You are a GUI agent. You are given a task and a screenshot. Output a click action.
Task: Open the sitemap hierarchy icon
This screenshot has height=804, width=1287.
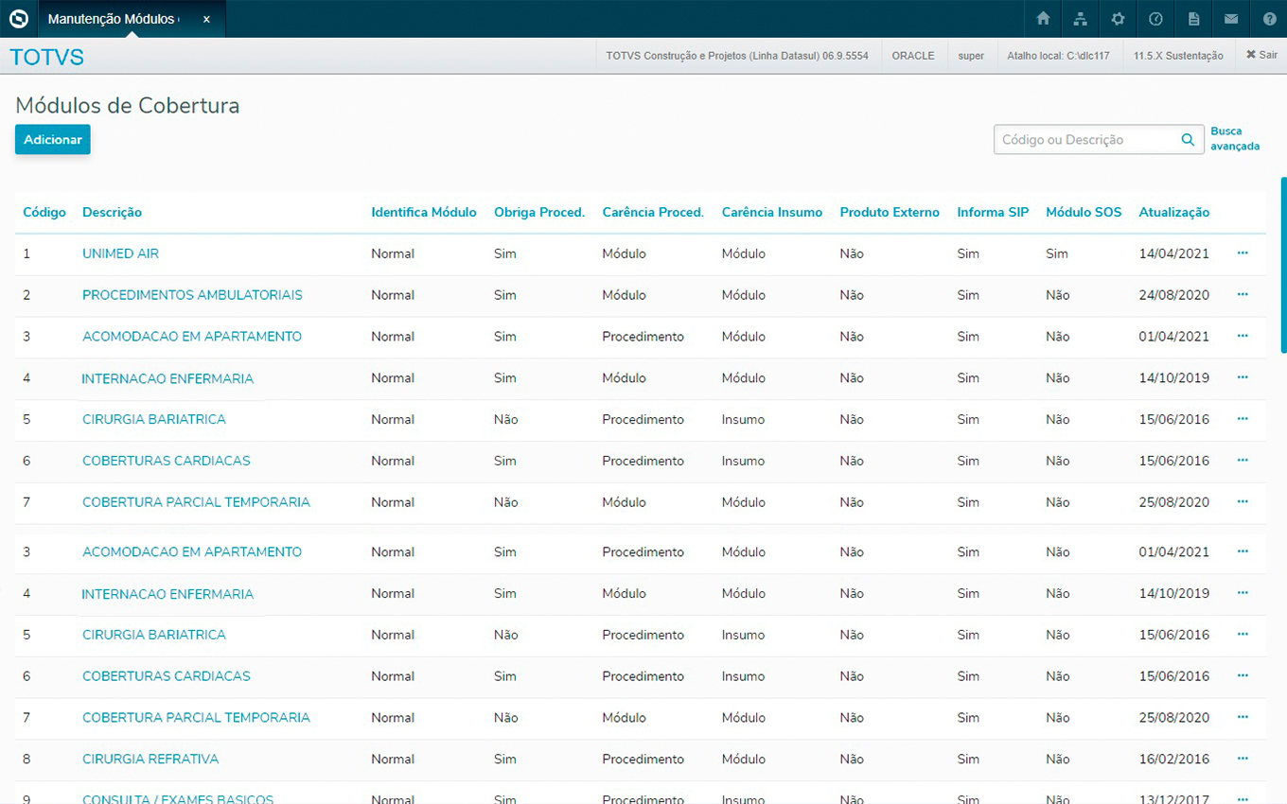(x=1080, y=19)
